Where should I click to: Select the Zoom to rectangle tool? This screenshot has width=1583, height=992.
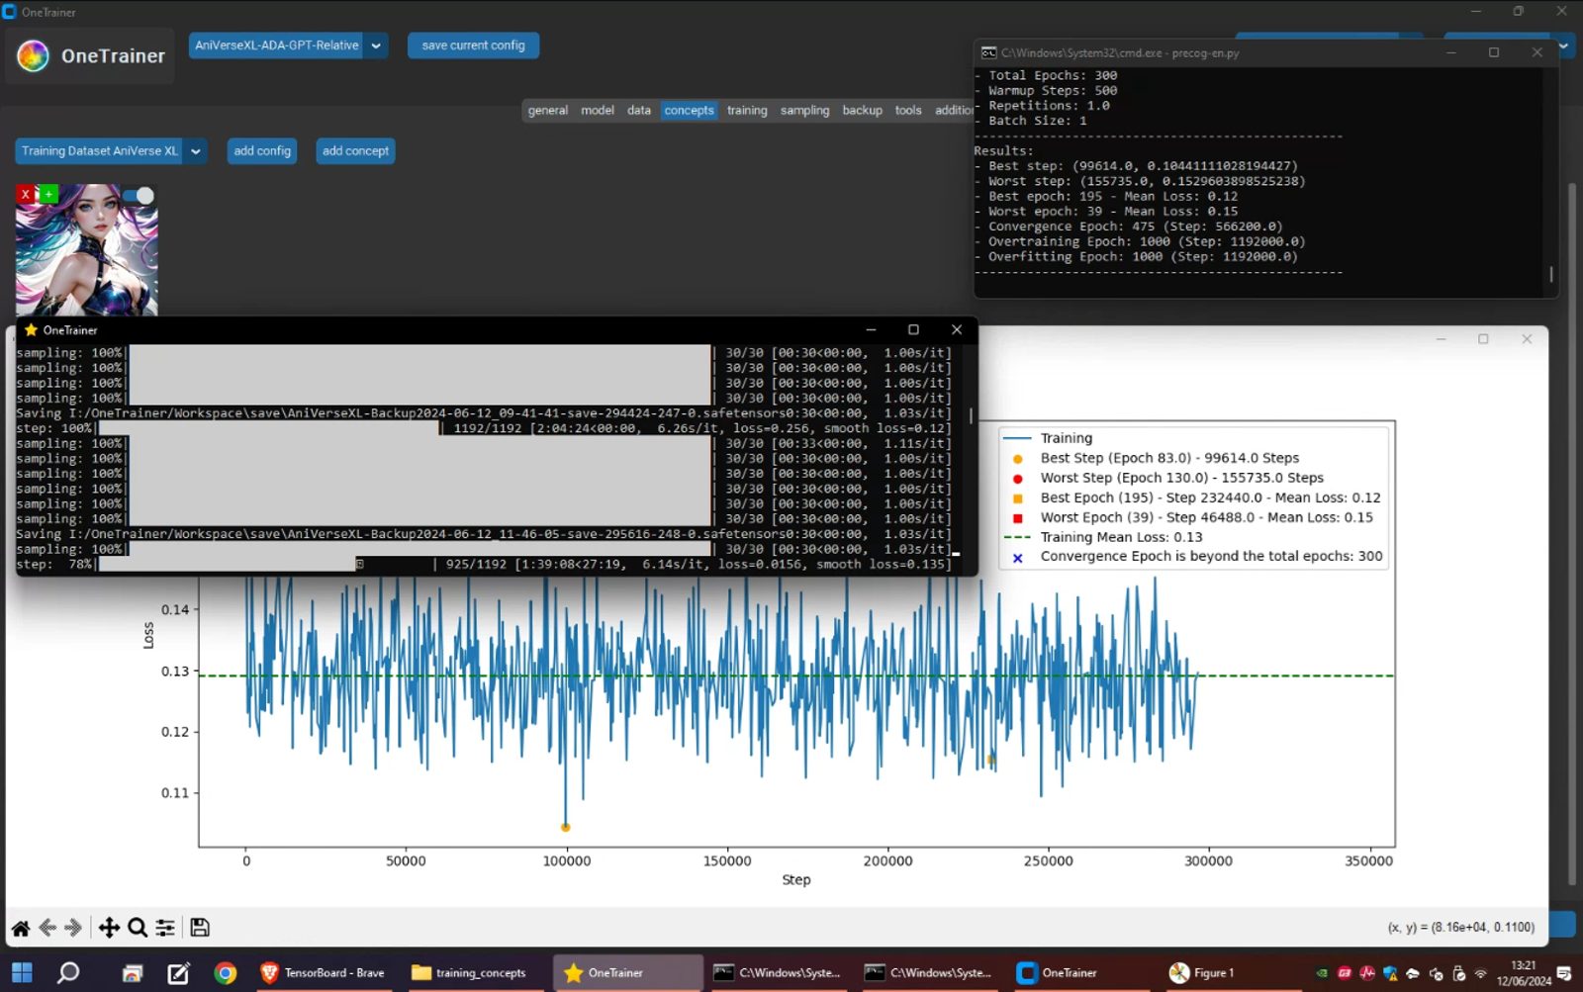tap(138, 928)
